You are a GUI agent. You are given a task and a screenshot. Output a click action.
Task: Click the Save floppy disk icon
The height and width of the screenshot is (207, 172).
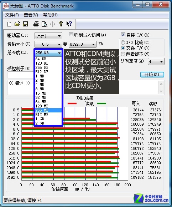pyautogui.click(x=25, y=24)
